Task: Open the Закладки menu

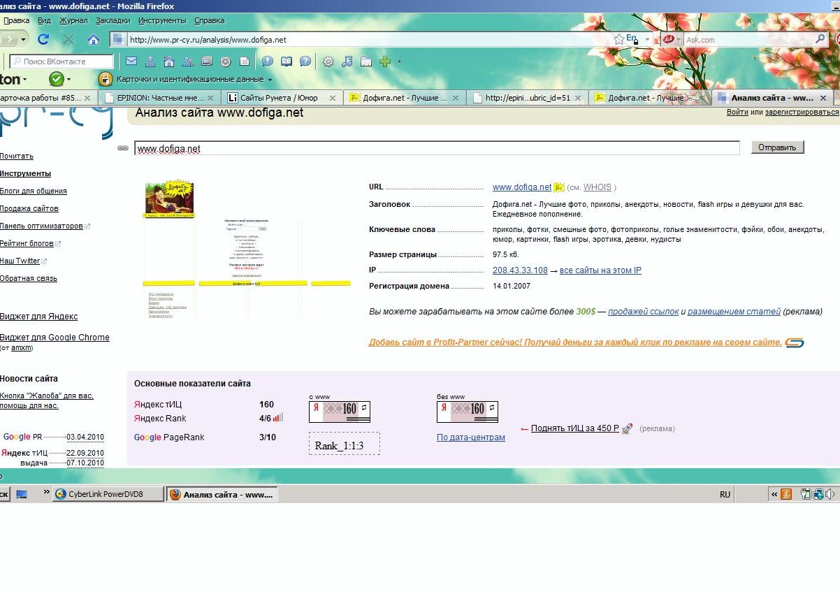Action: pos(113,21)
